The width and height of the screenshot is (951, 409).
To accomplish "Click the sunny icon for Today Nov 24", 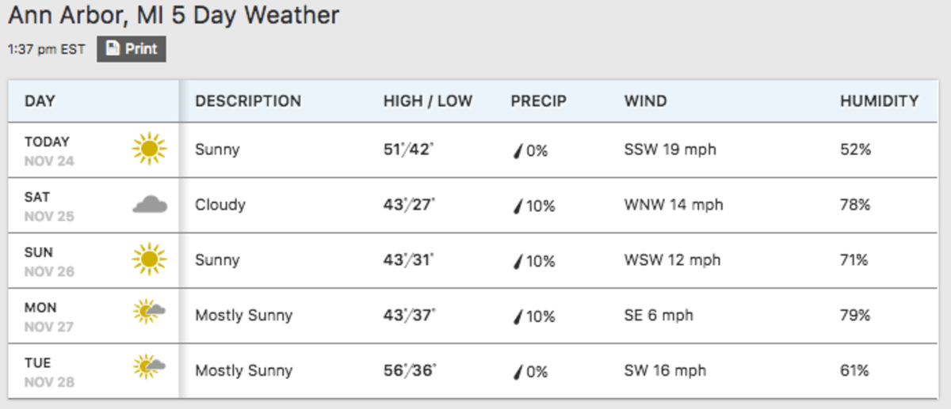I will 149,149.
